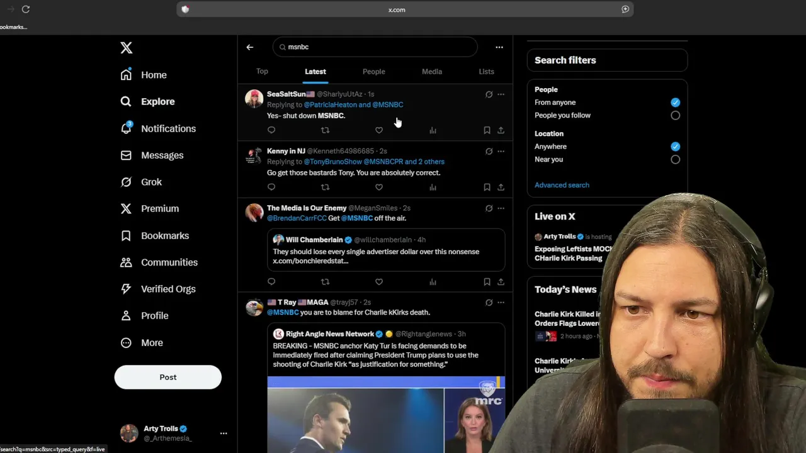The height and width of the screenshot is (453, 806).
Task: Bookmark SeaSaltSun's post
Action: point(487,130)
